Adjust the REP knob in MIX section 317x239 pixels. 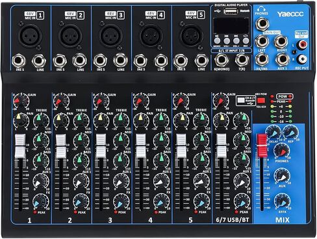290,133
